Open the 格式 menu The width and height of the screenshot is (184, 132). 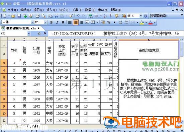pos(64,10)
